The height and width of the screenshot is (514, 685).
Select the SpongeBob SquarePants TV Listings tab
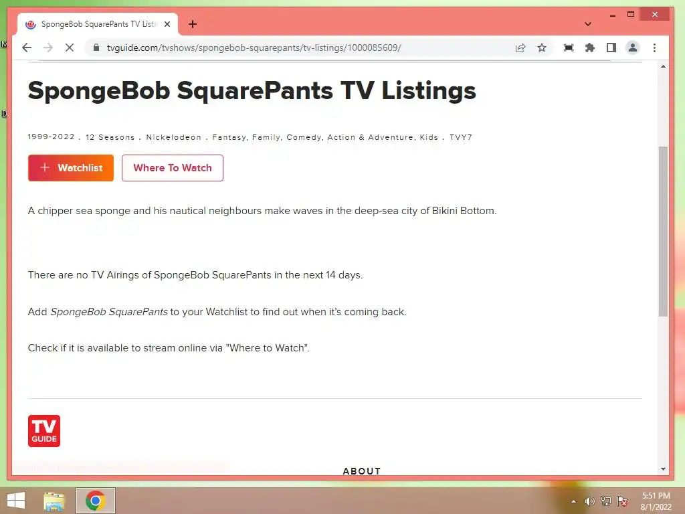coord(98,24)
